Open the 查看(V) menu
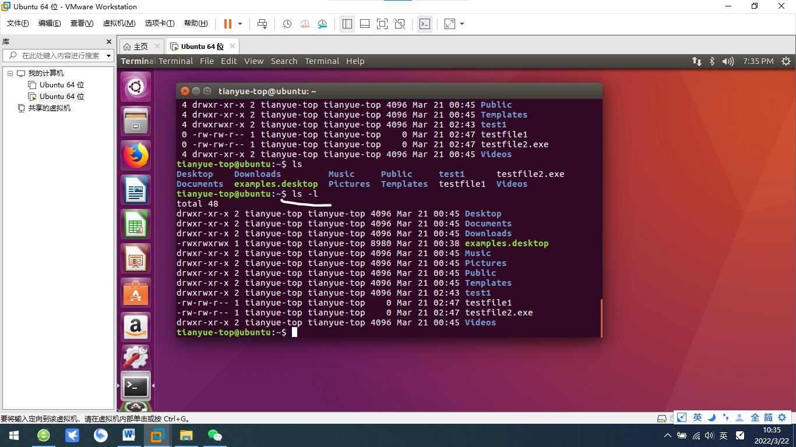The image size is (796, 447). tap(82, 23)
